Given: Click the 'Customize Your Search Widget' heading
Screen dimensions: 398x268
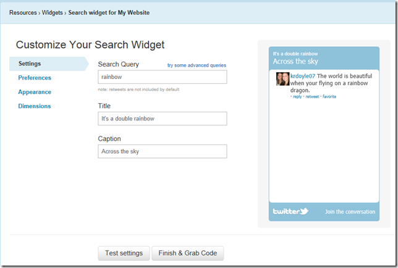Looking at the screenshot, I should point(90,45).
